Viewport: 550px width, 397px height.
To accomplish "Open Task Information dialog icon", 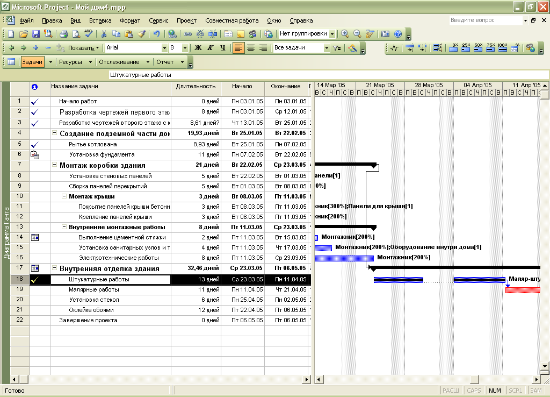I will (x=228, y=34).
